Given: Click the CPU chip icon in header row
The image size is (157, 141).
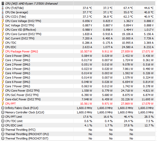Looking at the screenshot, I should click(3, 4).
